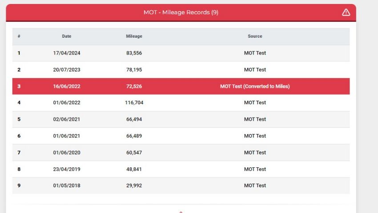Viewport: 378px width, 213px height.
Task: Click the 20/07/2023 date cell
Action: pyautogui.click(x=67, y=70)
